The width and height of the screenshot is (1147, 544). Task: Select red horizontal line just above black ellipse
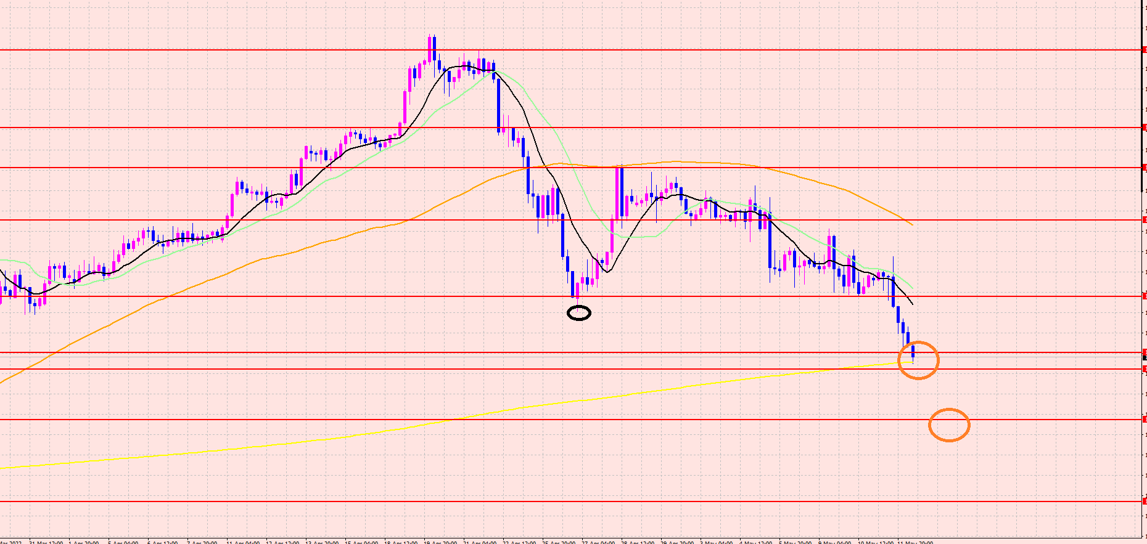click(432, 296)
